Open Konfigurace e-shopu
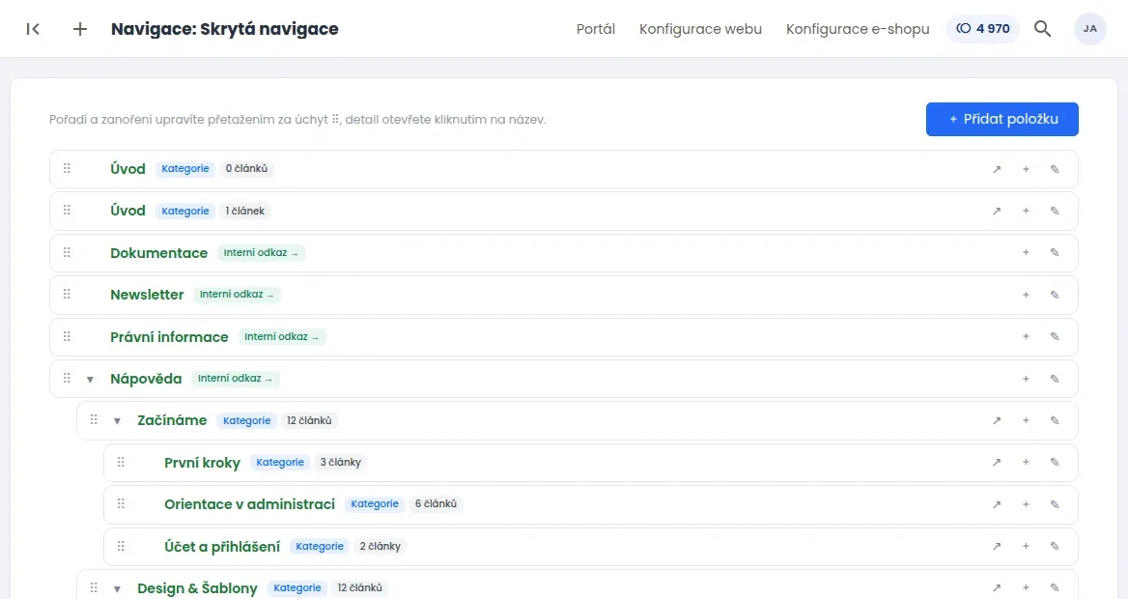 click(858, 29)
